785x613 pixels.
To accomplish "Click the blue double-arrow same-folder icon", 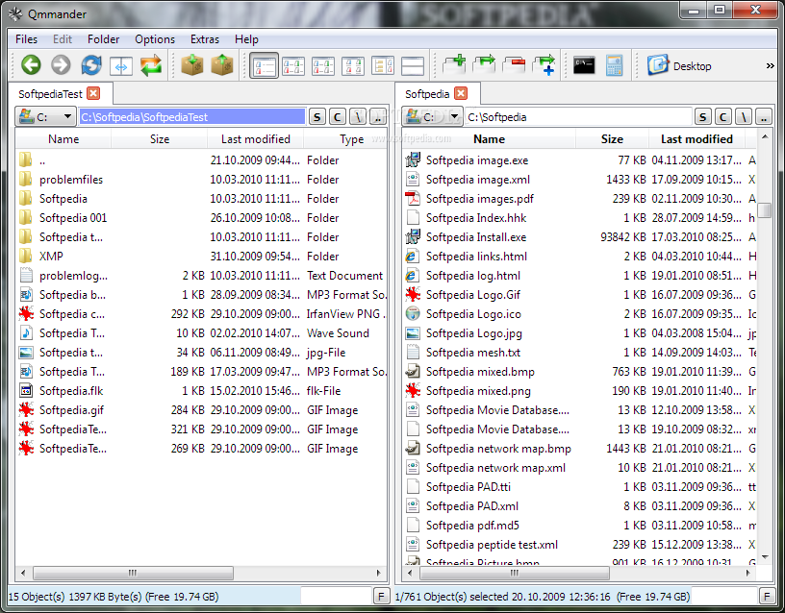I will (121, 66).
